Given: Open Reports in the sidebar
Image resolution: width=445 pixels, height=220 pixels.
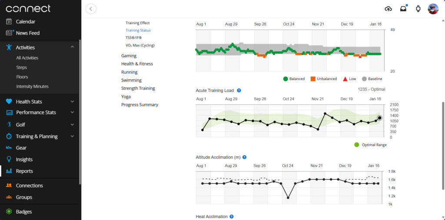Looking at the screenshot, I should [24, 171].
